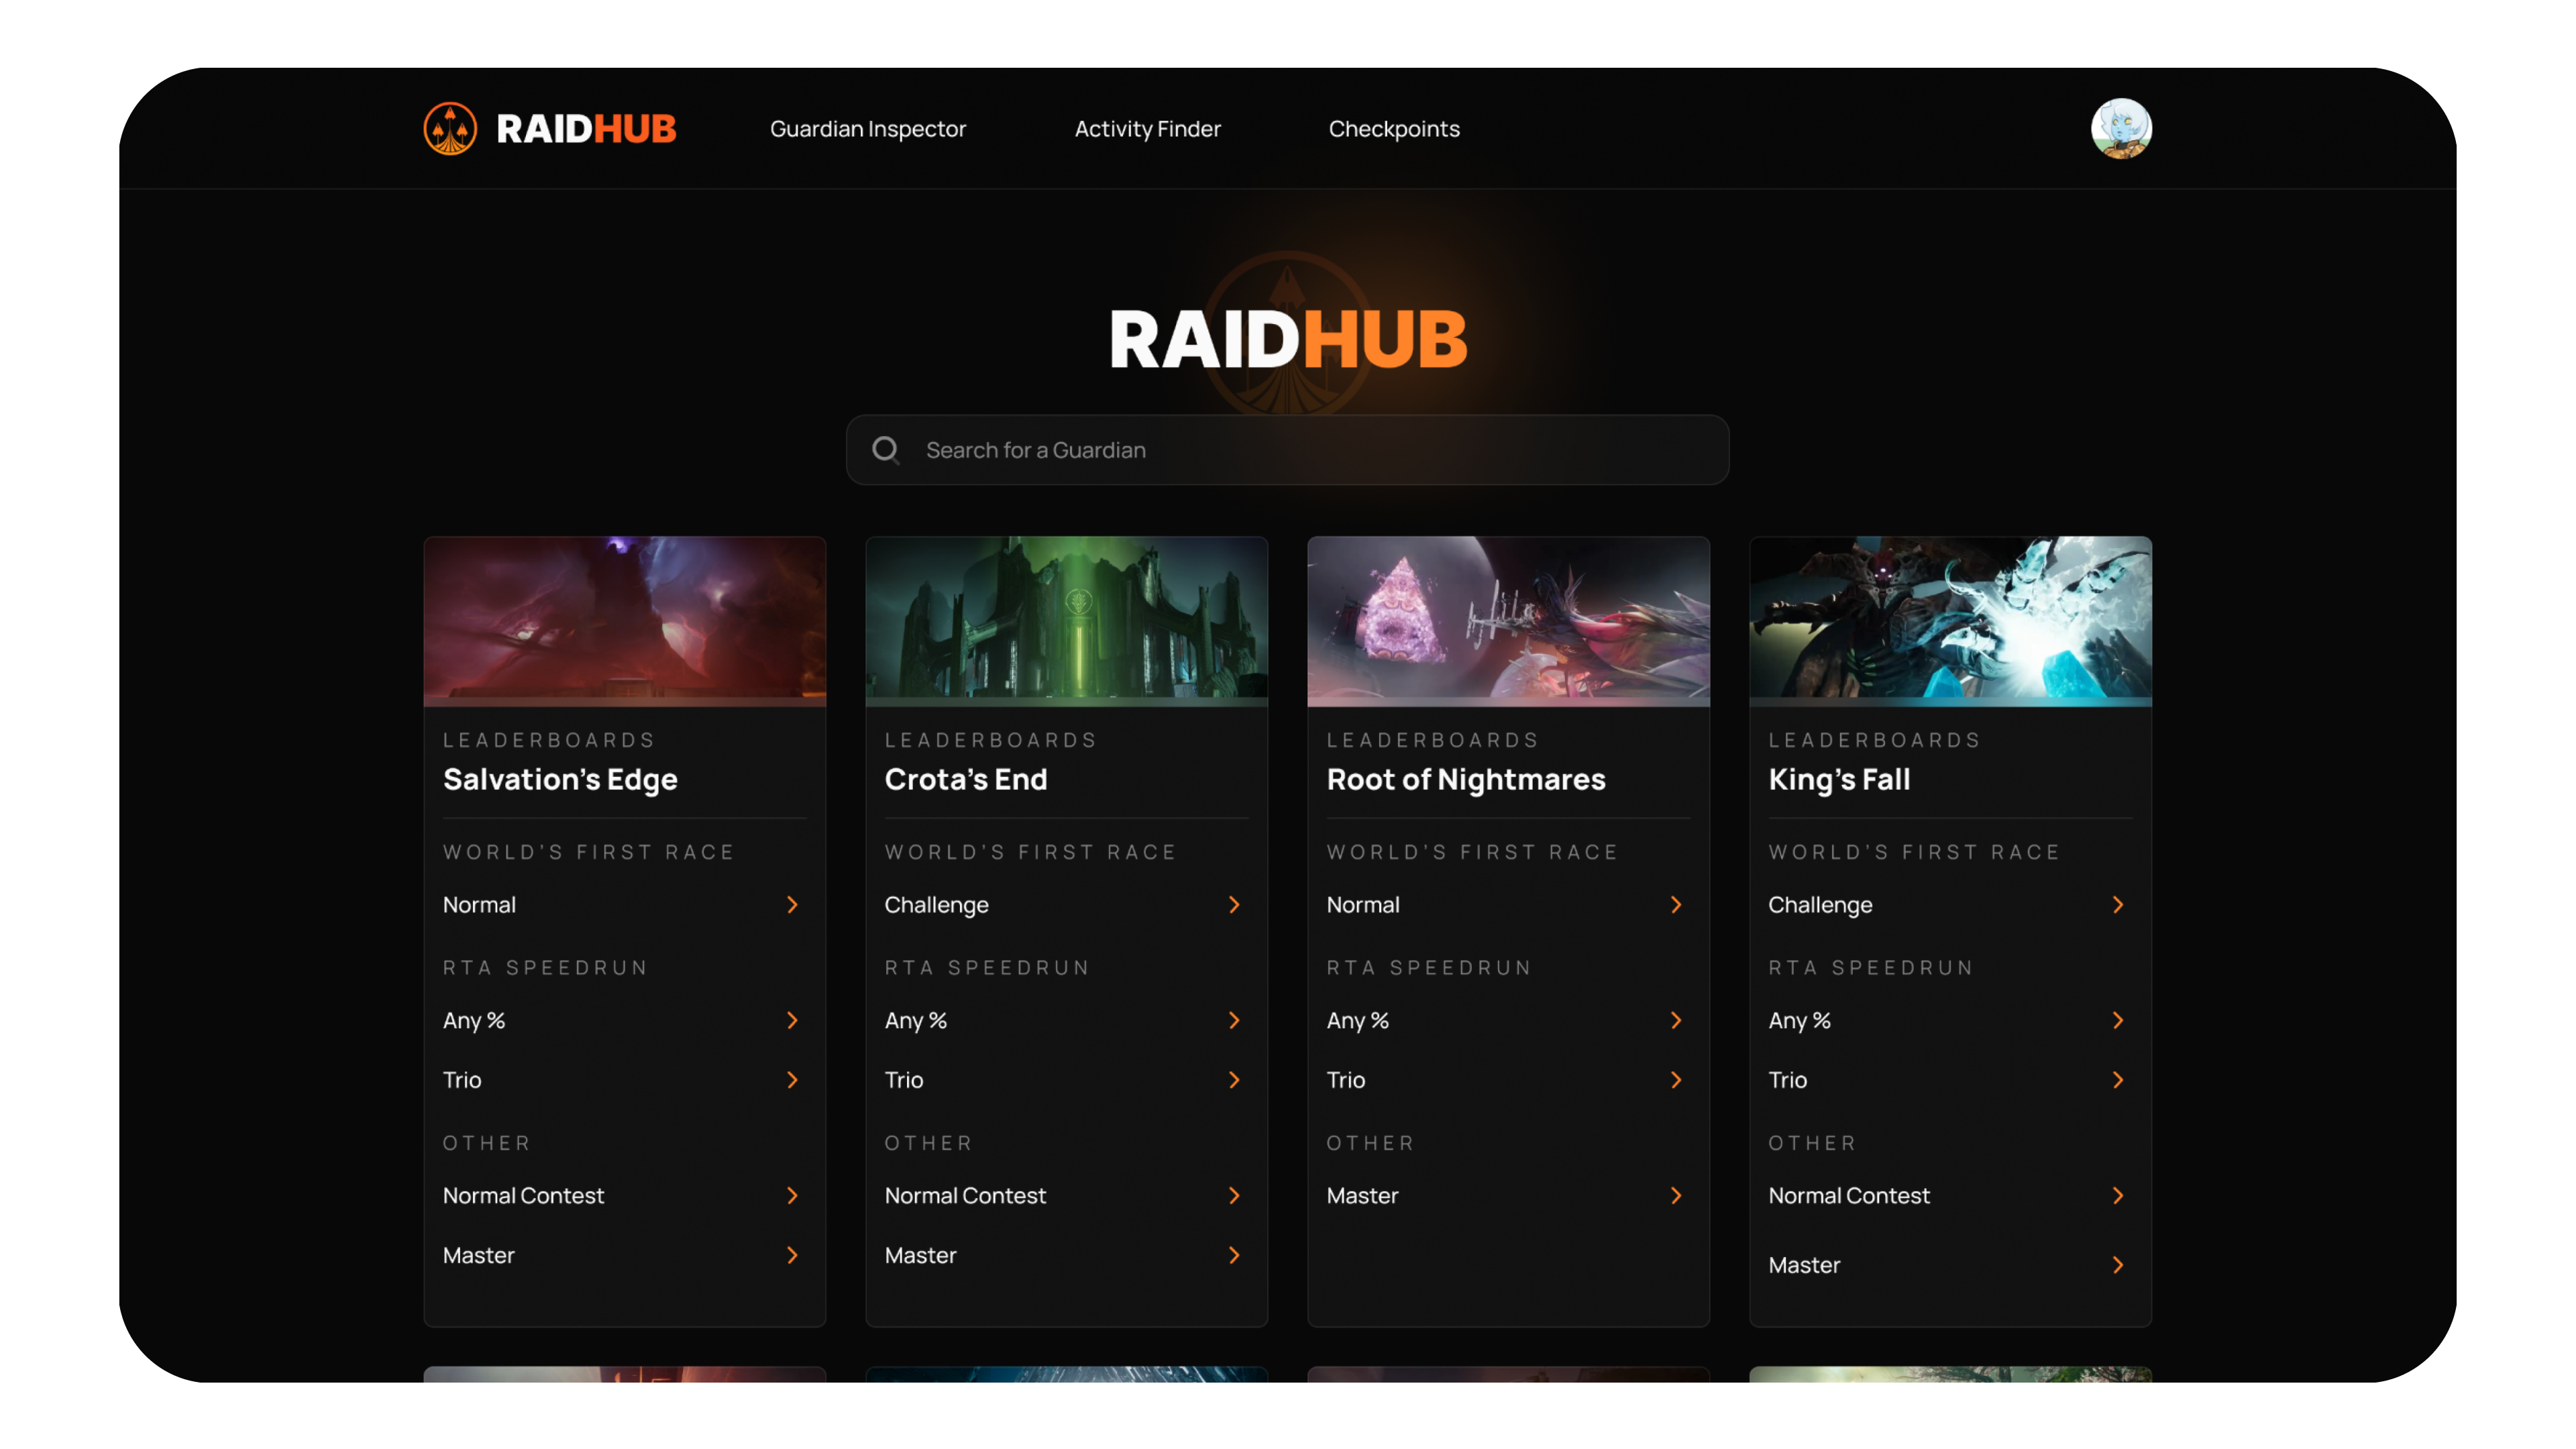This screenshot has height=1449, width=2576.
Task: Click the search magnifier icon
Action: (x=885, y=450)
